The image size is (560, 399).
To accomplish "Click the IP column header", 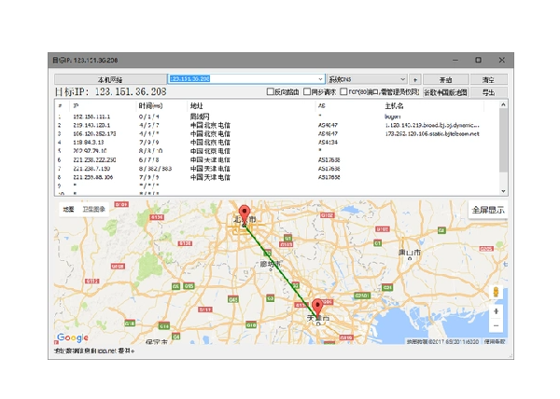I will pos(104,106).
